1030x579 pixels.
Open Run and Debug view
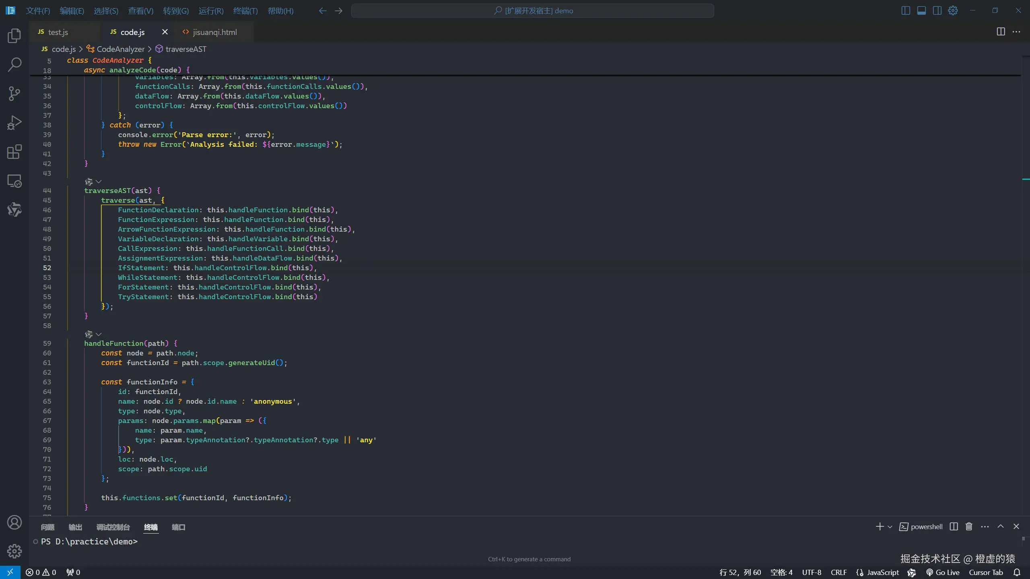point(14,123)
